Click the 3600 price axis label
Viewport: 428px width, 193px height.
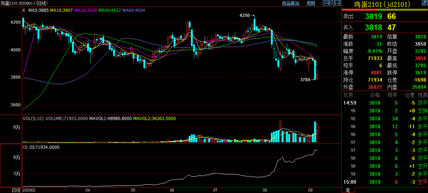coord(15,105)
